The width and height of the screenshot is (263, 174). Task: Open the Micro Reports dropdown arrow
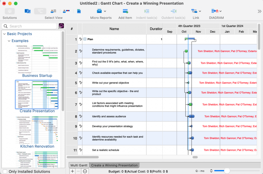tap(105, 11)
